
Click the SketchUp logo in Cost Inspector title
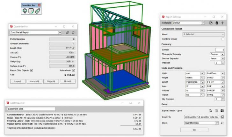[x=8, y=103]
